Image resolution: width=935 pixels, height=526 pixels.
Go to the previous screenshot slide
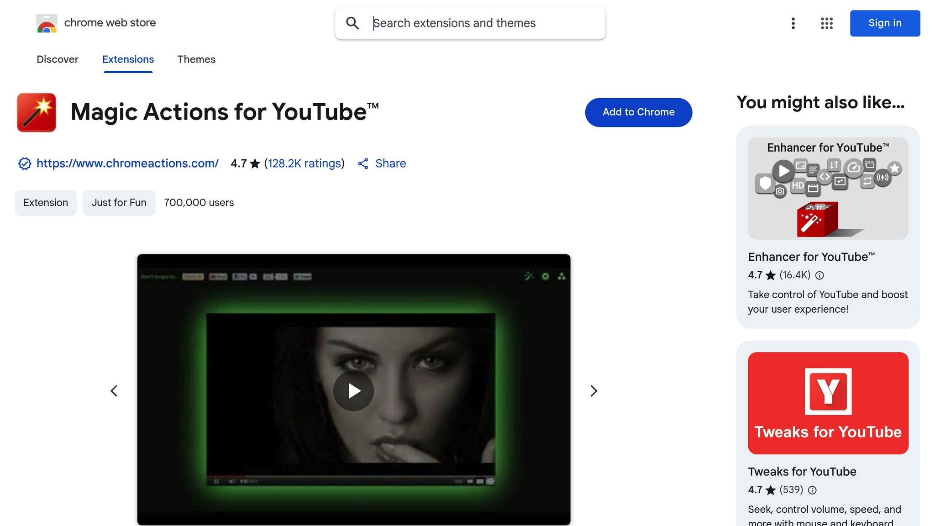coord(114,391)
